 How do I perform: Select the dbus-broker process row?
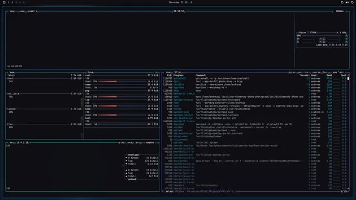tap(255, 161)
